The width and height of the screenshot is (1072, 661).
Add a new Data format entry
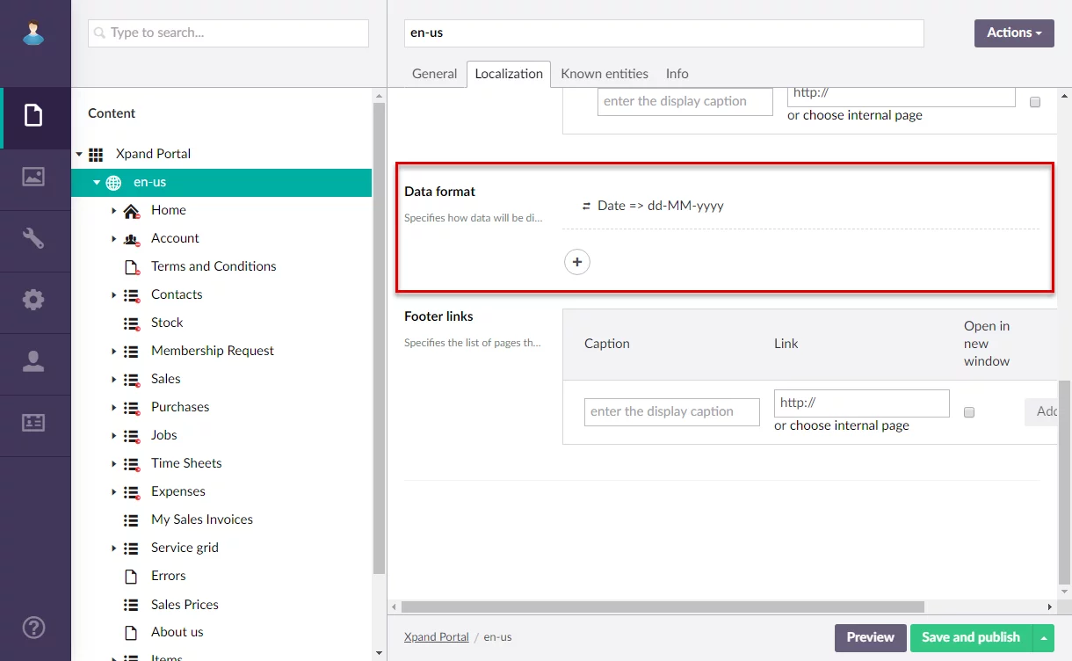[x=577, y=262]
